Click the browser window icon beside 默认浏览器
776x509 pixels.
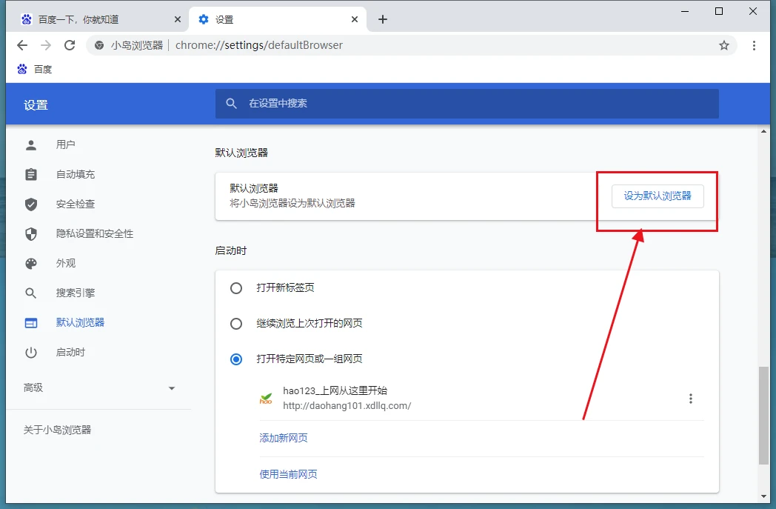pyautogui.click(x=31, y=323)
